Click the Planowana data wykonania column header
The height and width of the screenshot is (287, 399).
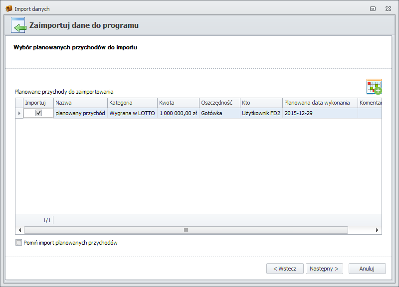(319, 103)
